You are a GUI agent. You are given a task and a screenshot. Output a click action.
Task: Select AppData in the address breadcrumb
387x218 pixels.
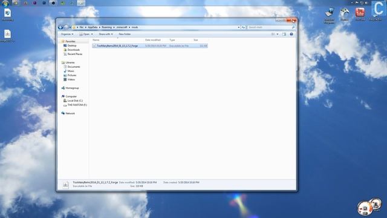click(x=93, y=27)
